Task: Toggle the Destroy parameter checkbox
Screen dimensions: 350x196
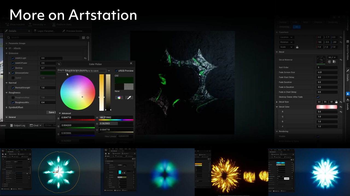Action: point(13,68)
